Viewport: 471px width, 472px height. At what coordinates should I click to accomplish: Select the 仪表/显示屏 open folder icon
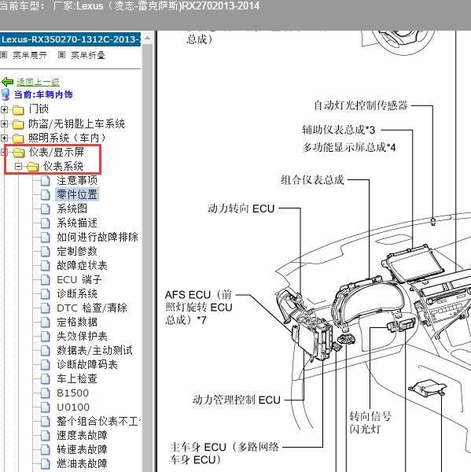[19, 153]
